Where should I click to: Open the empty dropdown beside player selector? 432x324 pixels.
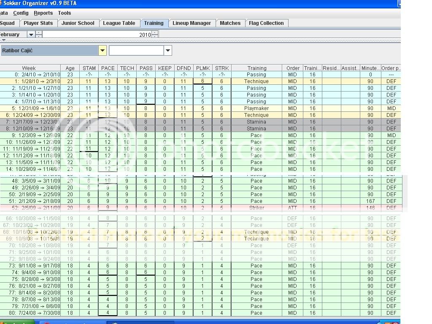coord(167,51)
